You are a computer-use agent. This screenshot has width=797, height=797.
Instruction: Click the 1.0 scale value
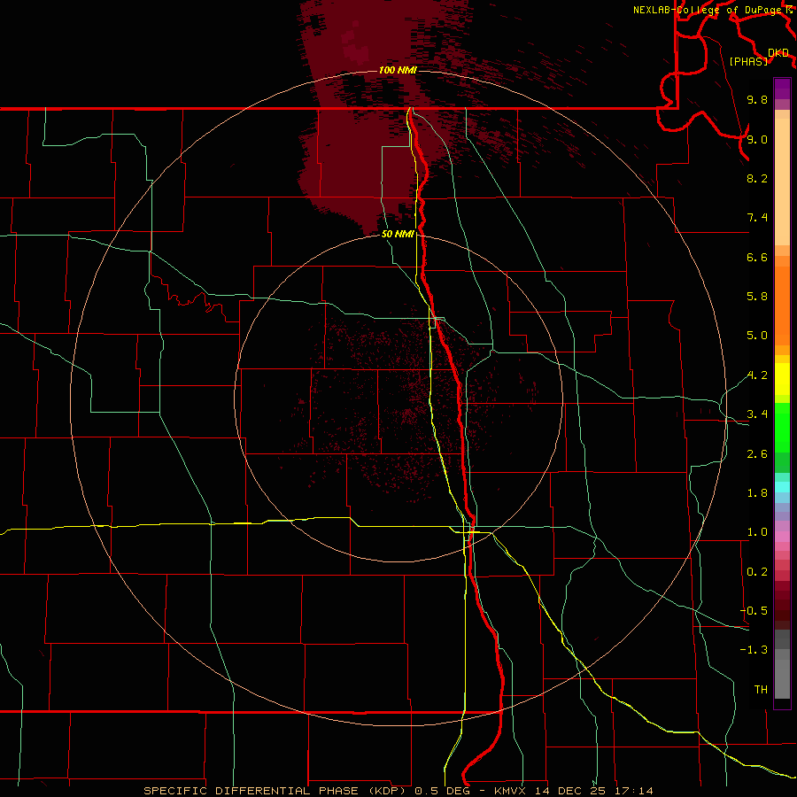(x=757, y=532)
